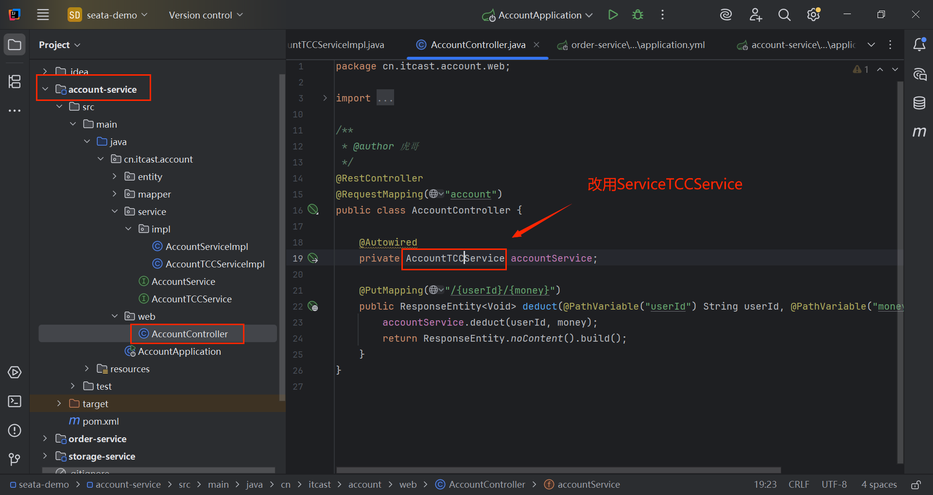933x495 pixels.
Task: Expand the target folder
Action: click(59, 404)
